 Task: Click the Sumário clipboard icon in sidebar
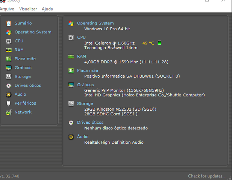(9, 23)
